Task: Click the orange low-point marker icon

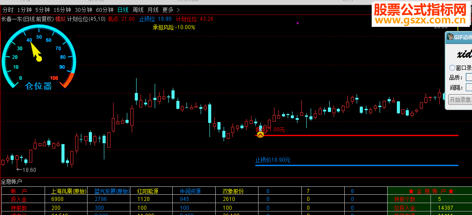Action: coord(260,135)
